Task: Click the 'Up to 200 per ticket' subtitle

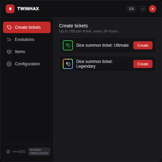Action: (89, 31)
